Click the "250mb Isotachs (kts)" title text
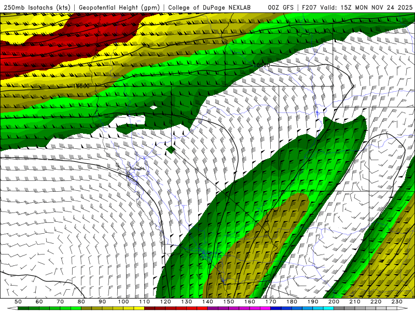 pyautogui.click(x=37, y=7)
